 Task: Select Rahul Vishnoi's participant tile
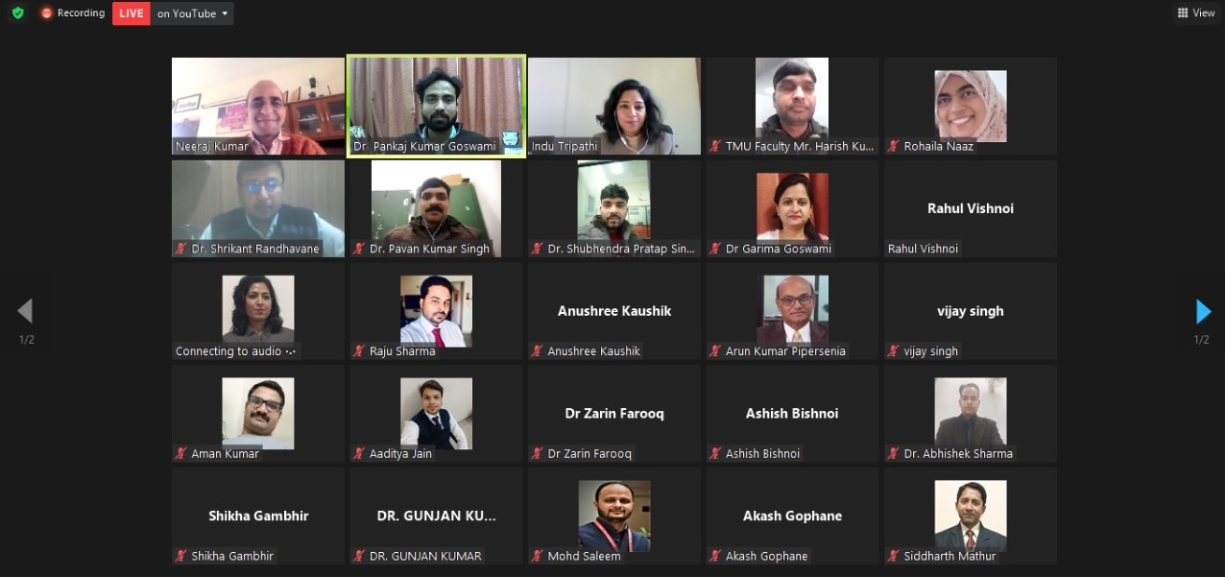tap(971, 208)
